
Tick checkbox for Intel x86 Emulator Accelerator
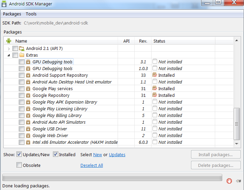(x=22, y=142)
